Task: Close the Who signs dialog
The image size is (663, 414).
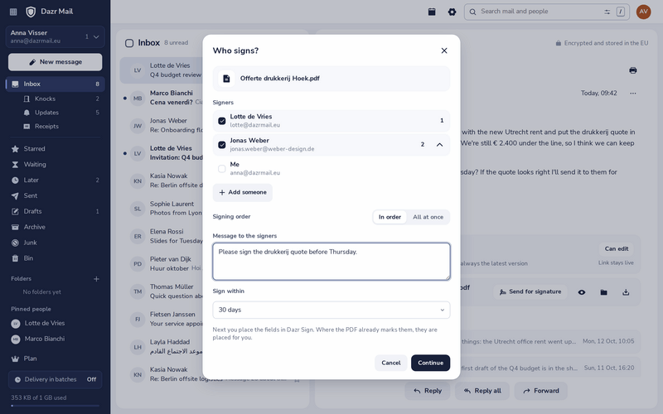Action: [444, 51]
